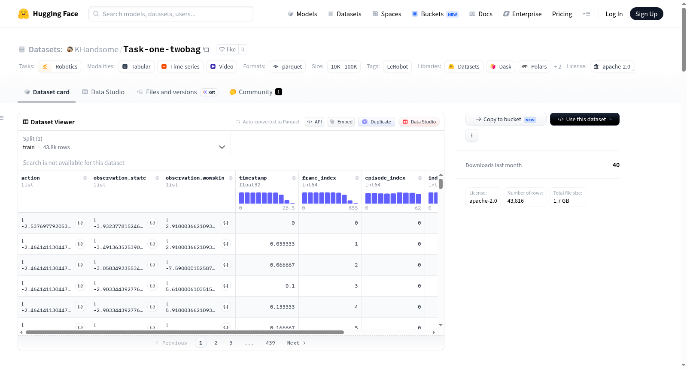Image resolution: width=687 pixels, height=369 pixels.
Task: Expand observation.wowskin cell -7.590000152587
Action: [x=226, y=265]
